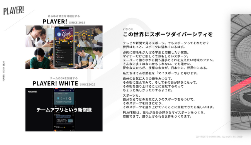This screenshot has height=145, width=251.
Task: Select the caption 'あらゆる試合を可視化する'
Action: [64, 16]
